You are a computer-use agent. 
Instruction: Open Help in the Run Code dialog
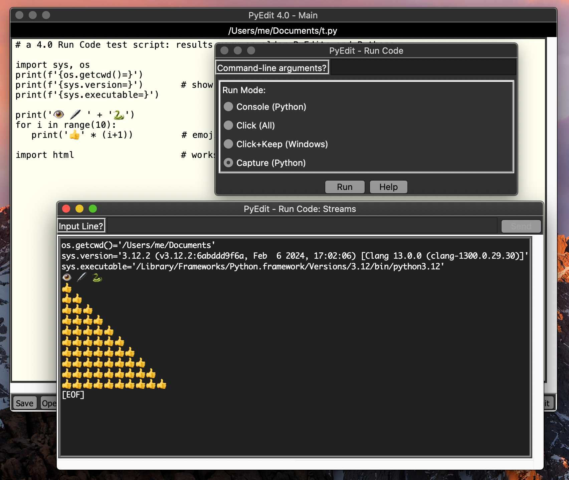(x=388, y=187)
